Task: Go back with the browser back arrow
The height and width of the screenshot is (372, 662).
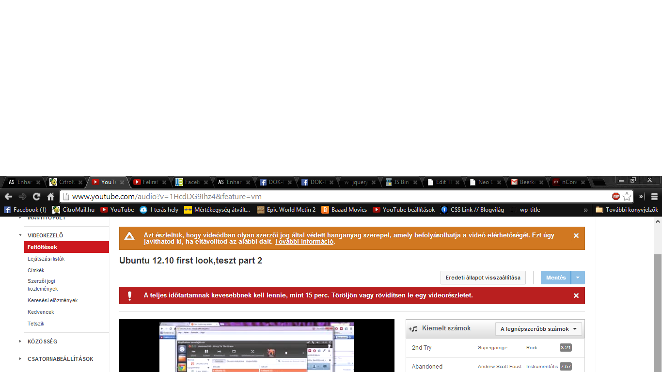Action: 8,197
